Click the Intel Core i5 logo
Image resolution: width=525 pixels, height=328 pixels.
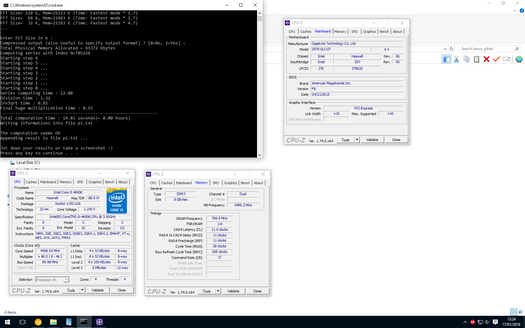click(117, 201)
